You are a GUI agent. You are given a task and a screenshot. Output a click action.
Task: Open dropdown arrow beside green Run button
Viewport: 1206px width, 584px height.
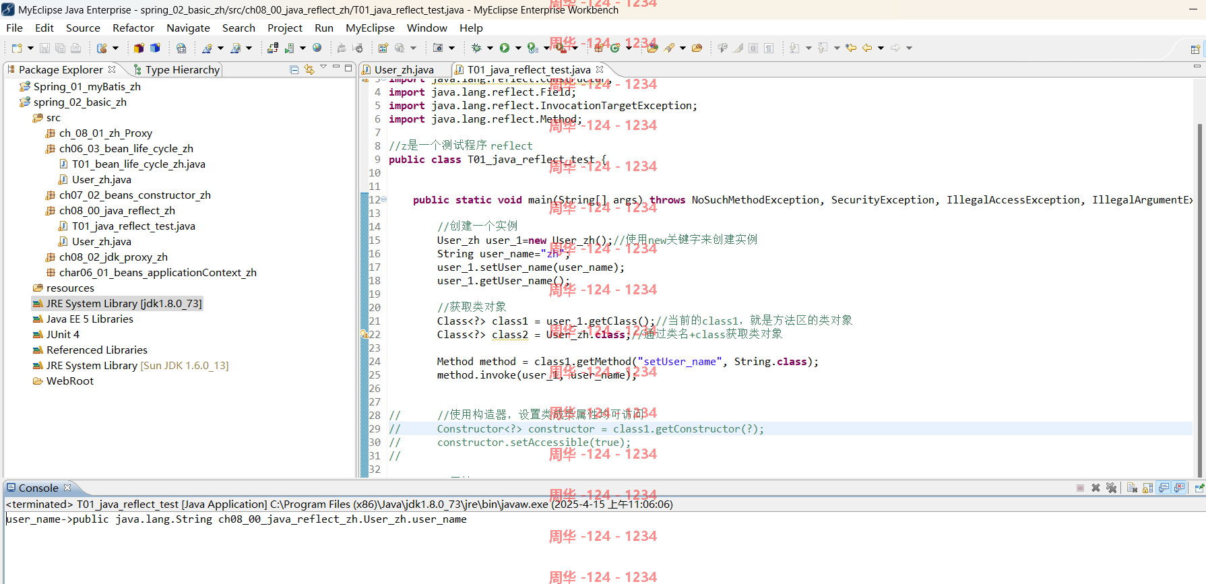pyautogui.click(x=518, y=48)
